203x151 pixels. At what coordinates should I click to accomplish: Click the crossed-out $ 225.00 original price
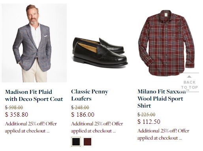point(146,115)
